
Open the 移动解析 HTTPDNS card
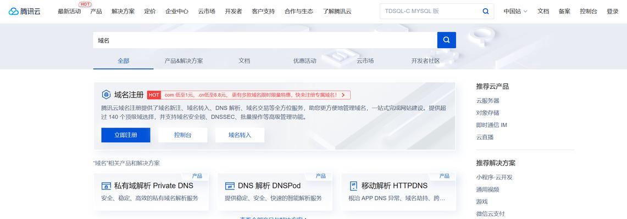[398, 192]
